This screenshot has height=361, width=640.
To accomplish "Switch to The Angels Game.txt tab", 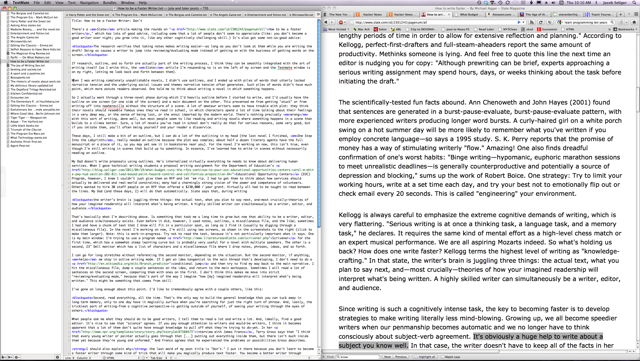I will pos(227,15).
